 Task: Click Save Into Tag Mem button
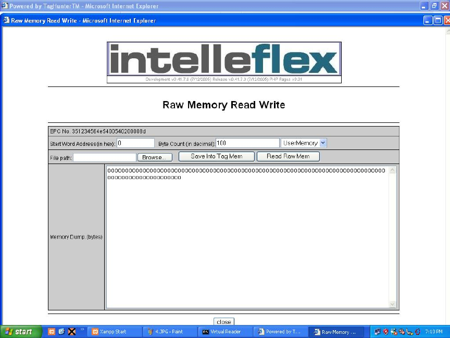tap(216, 156)
